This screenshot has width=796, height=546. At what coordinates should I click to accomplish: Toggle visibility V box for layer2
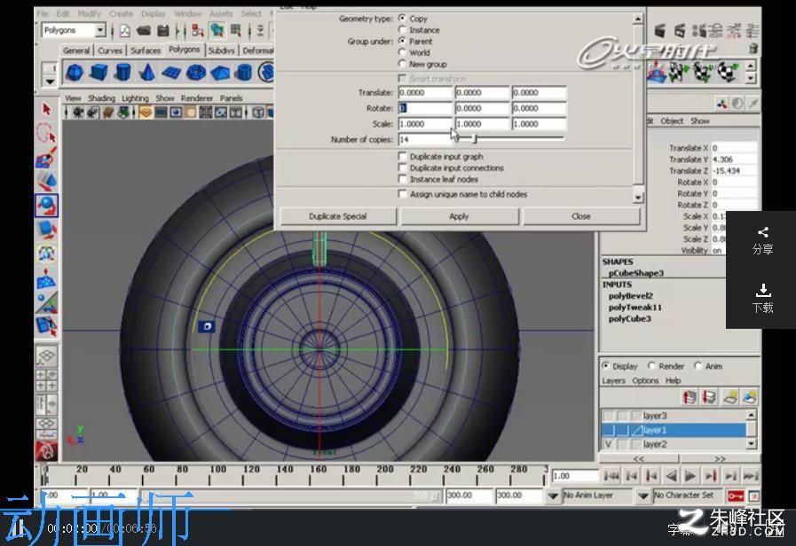(x=608, y=445)
